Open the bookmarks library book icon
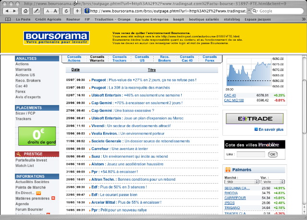 point(8,20)
